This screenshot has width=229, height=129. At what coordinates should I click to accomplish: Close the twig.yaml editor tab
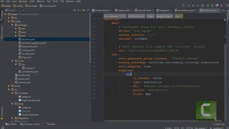[x=171, y=10]
